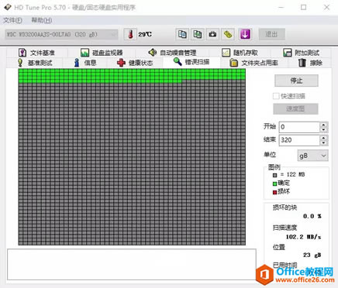338x288 pixels.
Task: Switch to 擦除 tab
Action: [x=310, y=63]
